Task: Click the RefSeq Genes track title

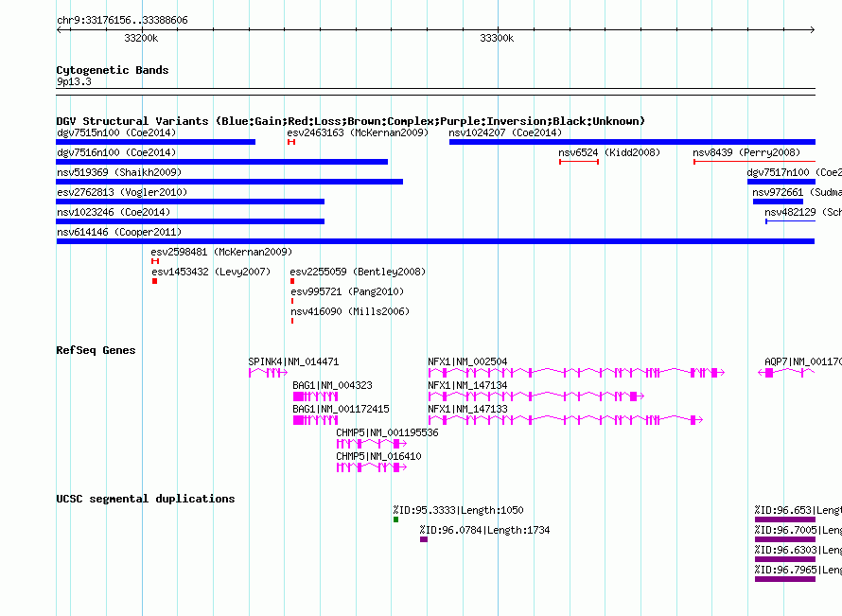Action: pos(96,350)
